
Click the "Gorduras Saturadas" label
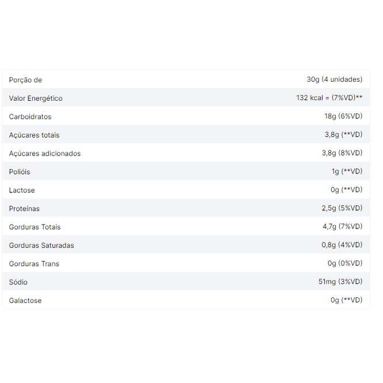(41, 246)
